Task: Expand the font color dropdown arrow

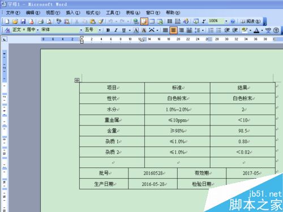Action: [x=262, y=30]
